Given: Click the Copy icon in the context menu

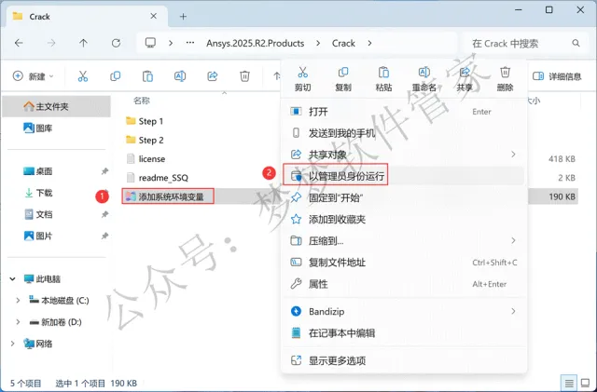Looking at the screenshot, I should [x=343, y=72].
